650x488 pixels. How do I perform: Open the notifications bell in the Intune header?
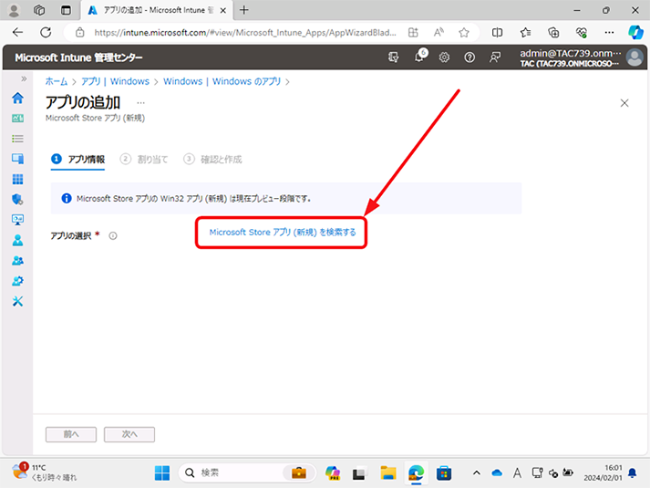point(420,57)
